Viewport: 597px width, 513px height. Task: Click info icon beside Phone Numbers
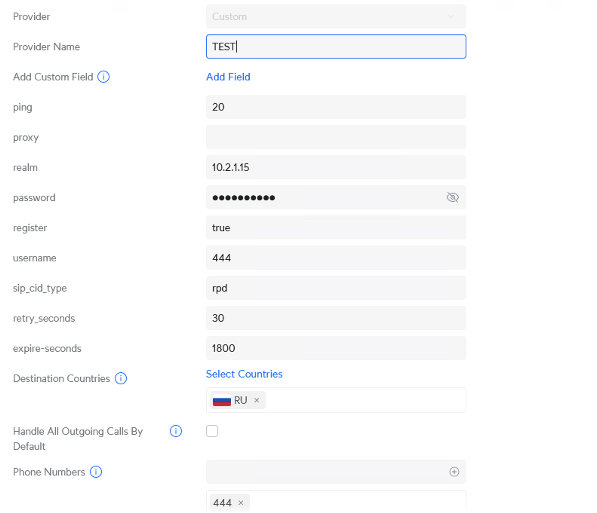click(x=96, y=472)
